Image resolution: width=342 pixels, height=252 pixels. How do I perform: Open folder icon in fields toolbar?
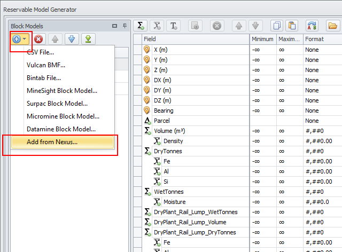[x=332, y=26]
